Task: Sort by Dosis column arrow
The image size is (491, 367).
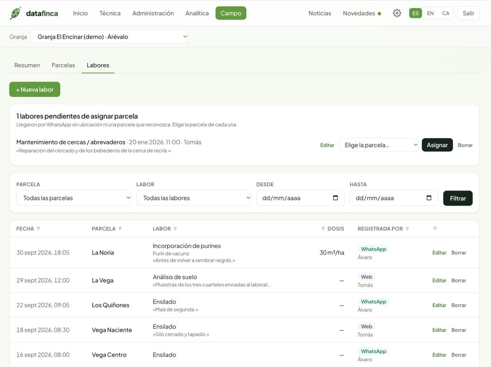Action: [323, 229]
